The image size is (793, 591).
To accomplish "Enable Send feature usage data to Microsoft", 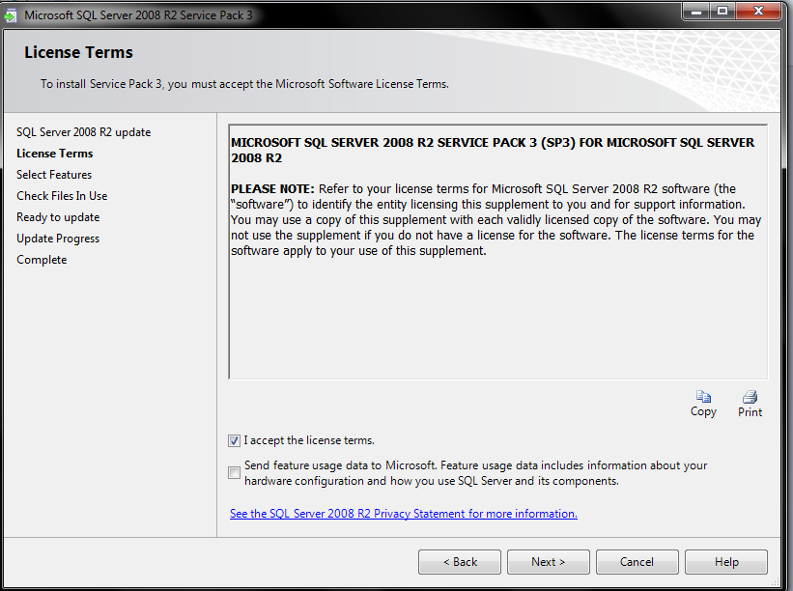I will [x=234, y=472].
